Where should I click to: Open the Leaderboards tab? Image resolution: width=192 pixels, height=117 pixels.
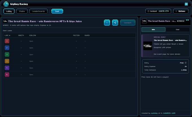coord(38,11)
